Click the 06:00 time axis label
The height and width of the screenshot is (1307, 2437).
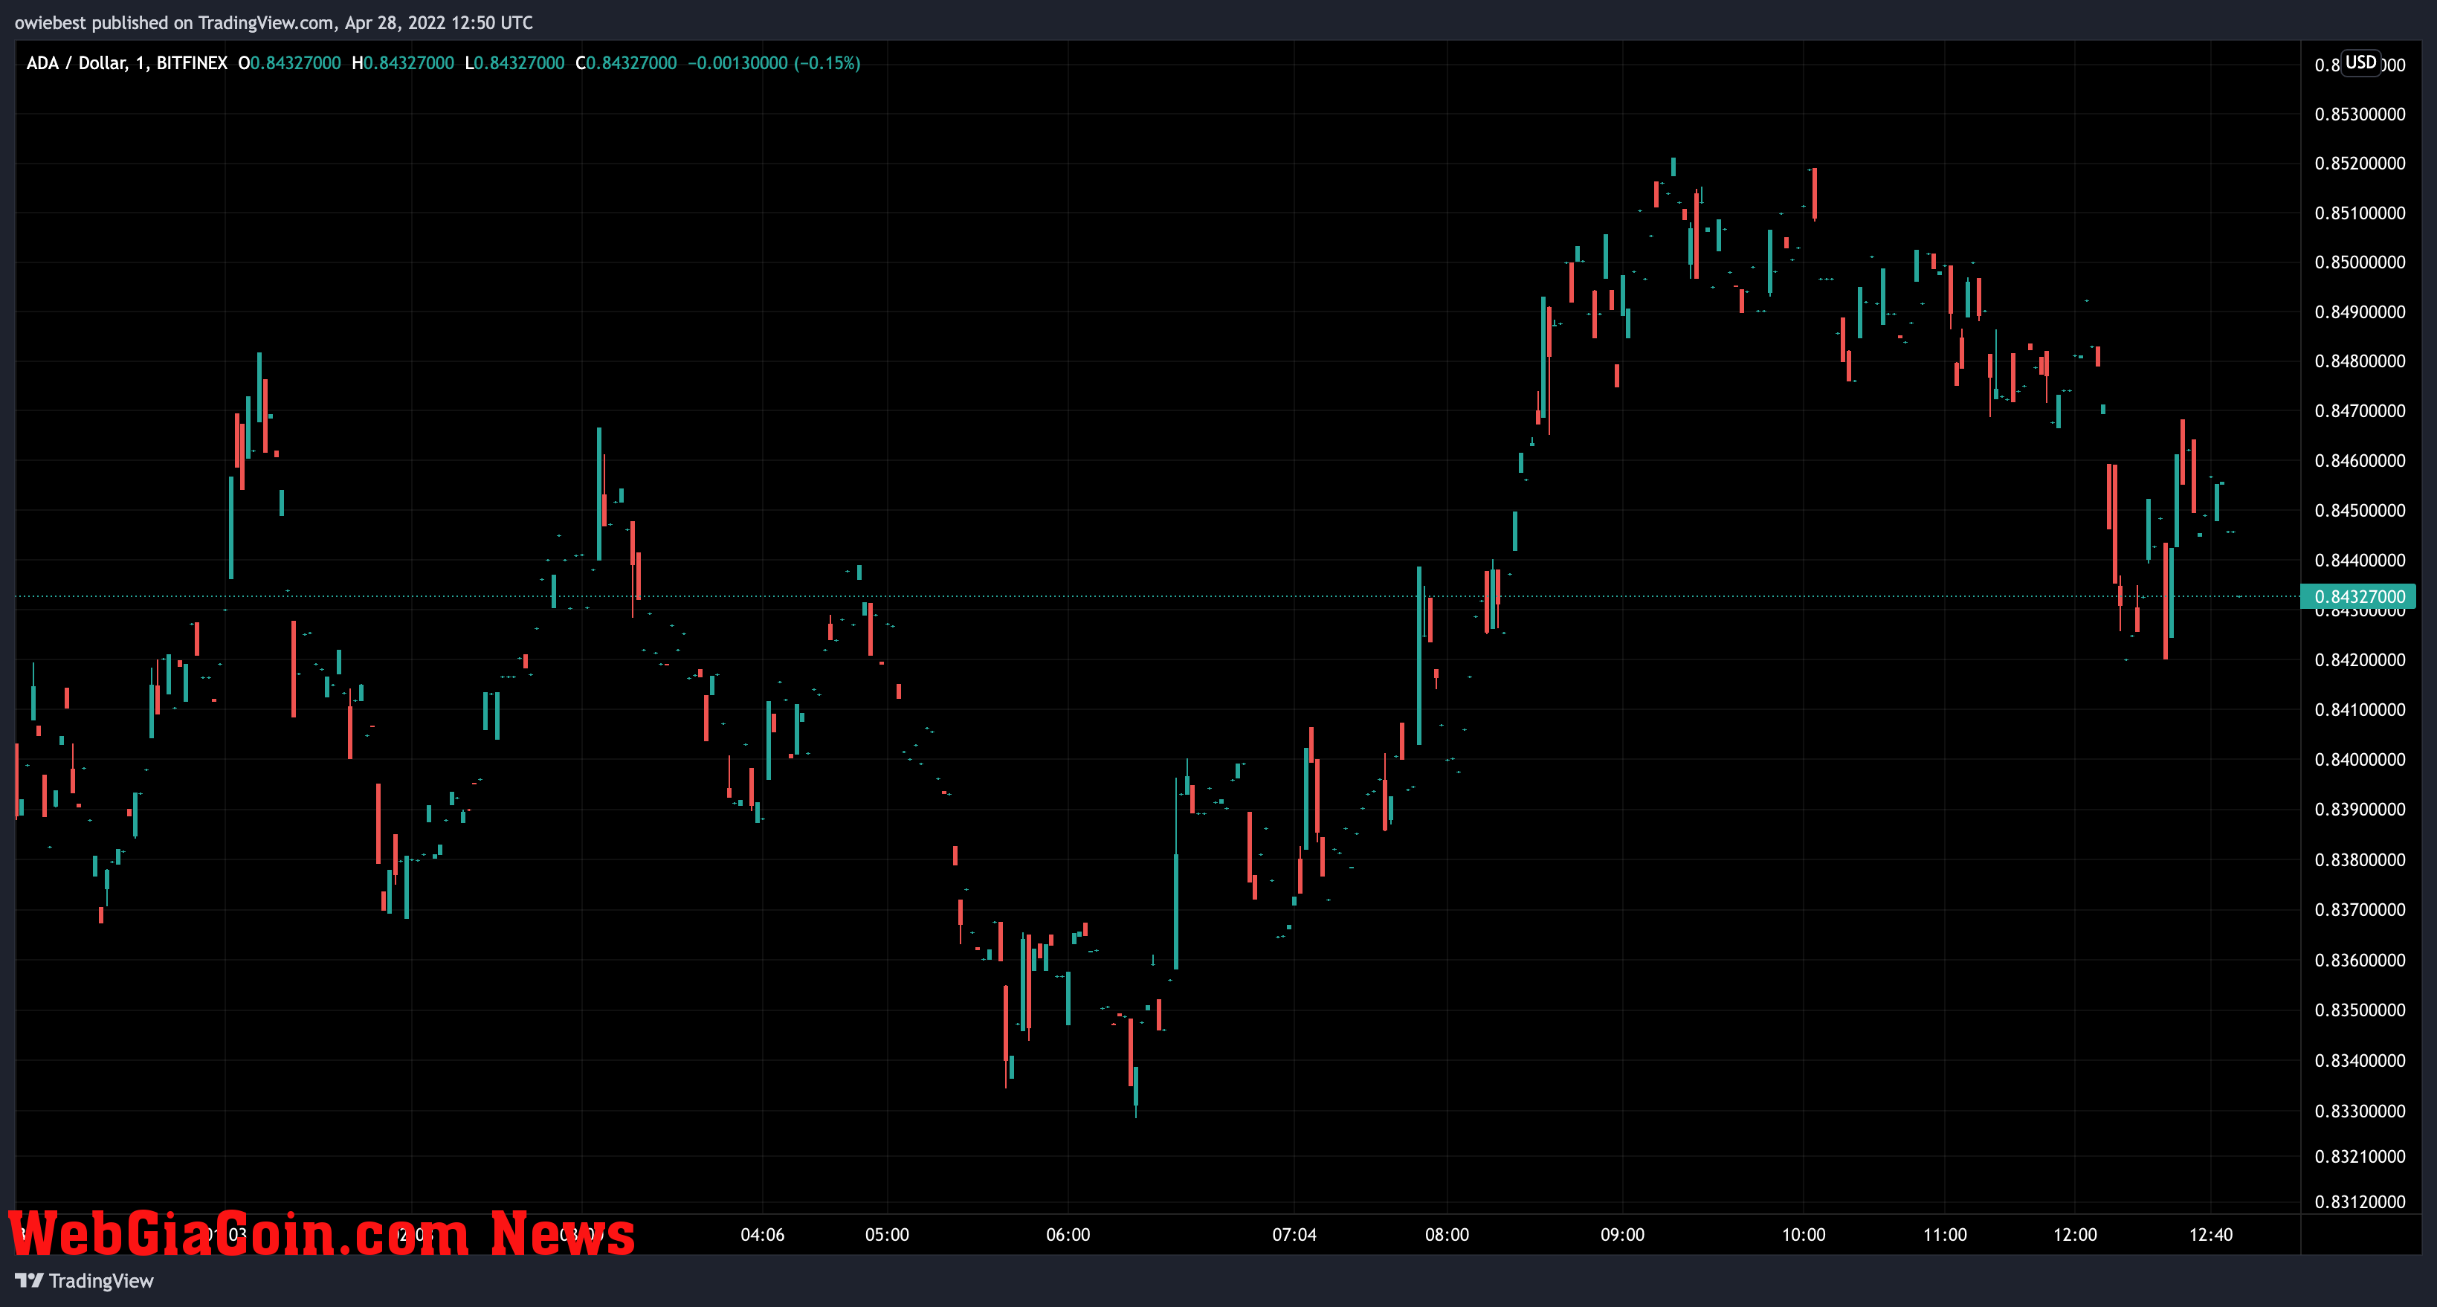[1068, 1235]
